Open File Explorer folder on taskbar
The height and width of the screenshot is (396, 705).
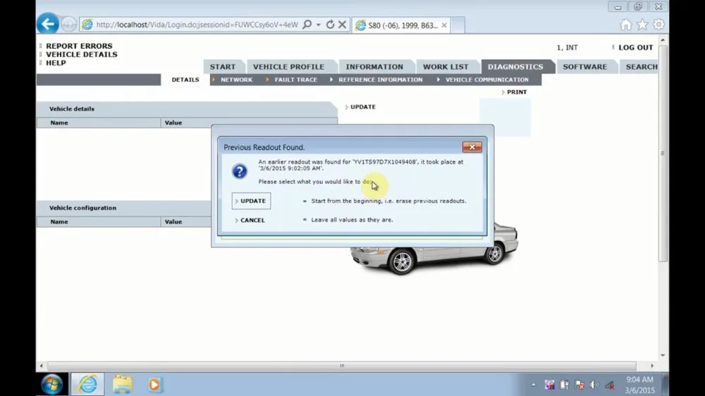tap(122, 384)
